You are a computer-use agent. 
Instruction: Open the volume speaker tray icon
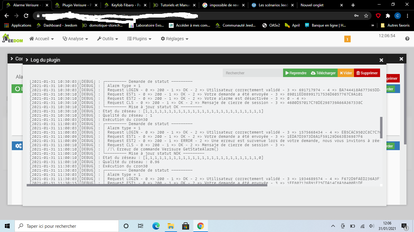372,226
